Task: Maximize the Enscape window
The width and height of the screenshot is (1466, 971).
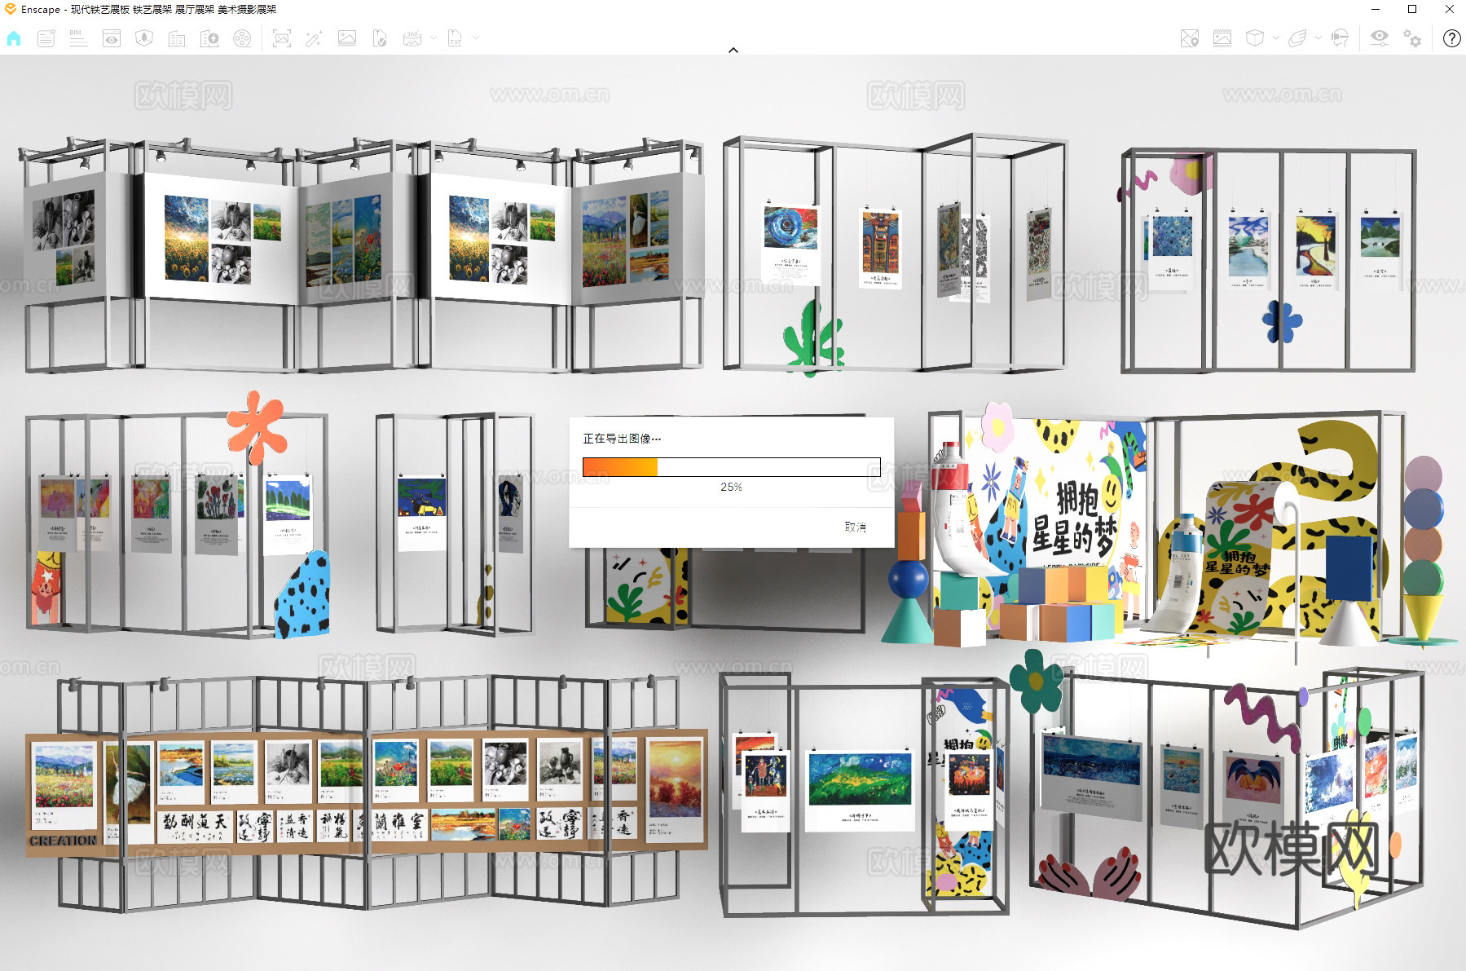Action: tap(1412, 9)
